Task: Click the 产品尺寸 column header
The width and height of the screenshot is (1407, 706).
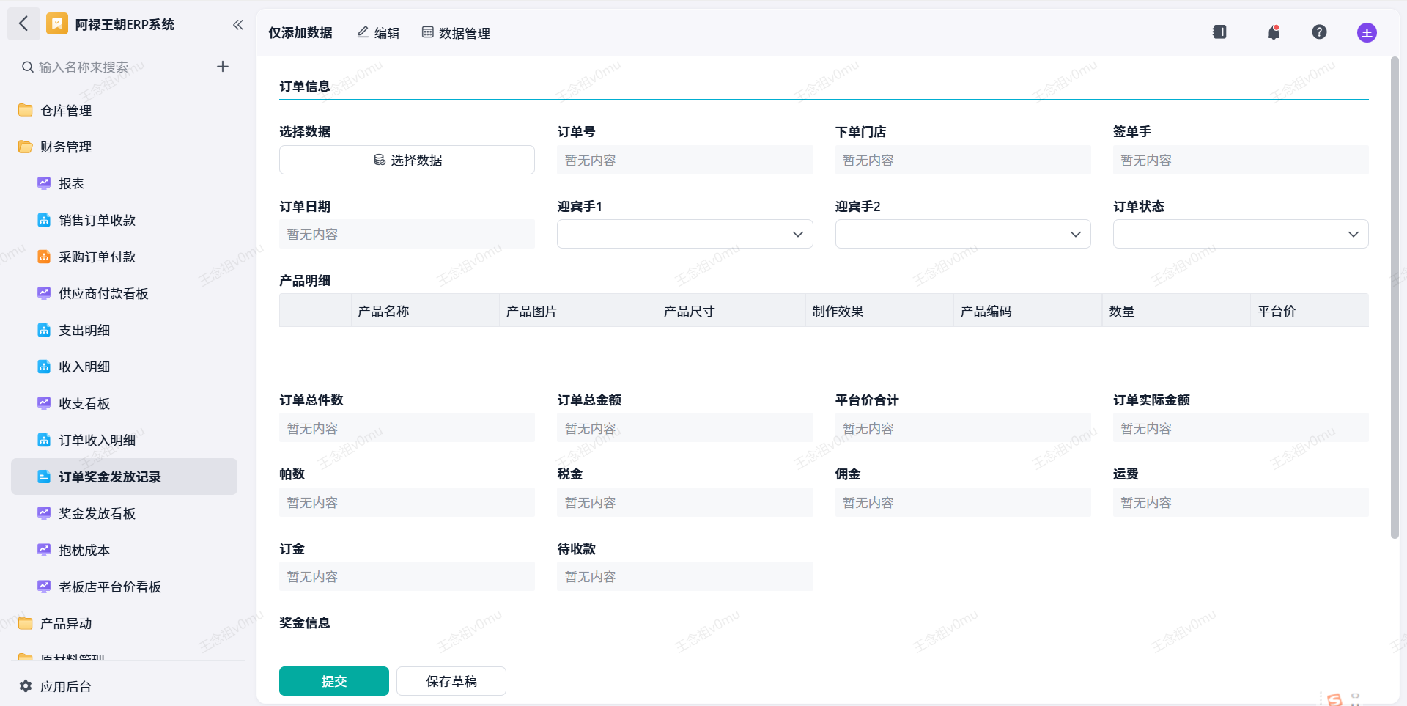Action: coord(731,311)
